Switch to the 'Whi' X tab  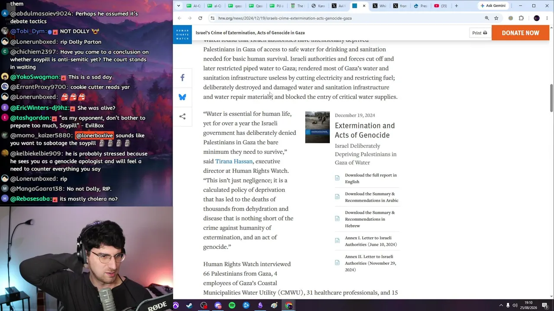point(379,6)
